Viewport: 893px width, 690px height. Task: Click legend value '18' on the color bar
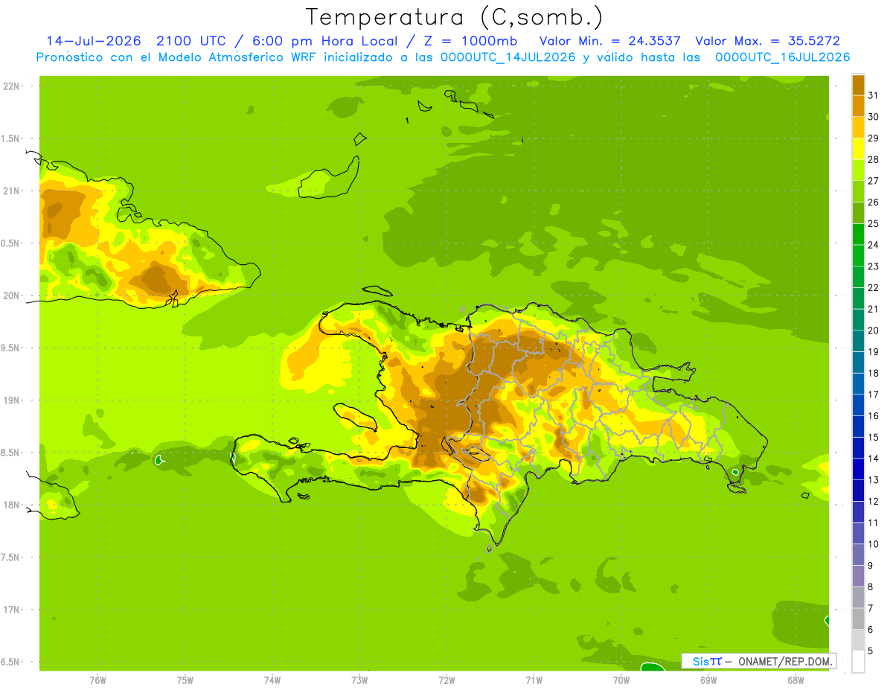[873, 373]
